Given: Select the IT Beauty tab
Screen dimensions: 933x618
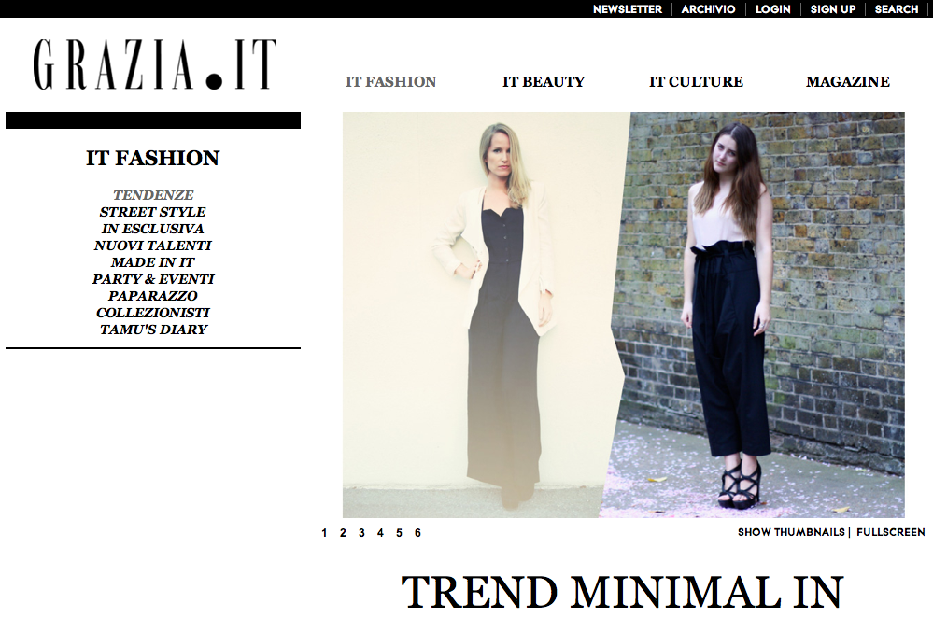Looking at the screenshot, I should click(x=544, y=81).
